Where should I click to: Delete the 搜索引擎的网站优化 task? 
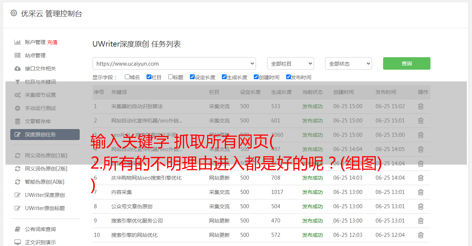[421, 235]
